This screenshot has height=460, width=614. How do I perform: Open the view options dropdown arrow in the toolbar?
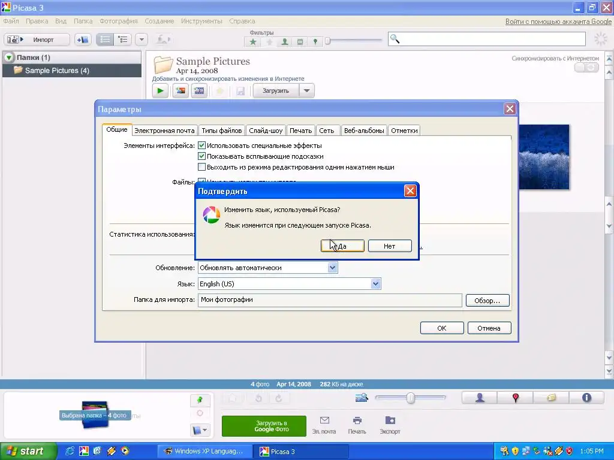coord(142,40)
